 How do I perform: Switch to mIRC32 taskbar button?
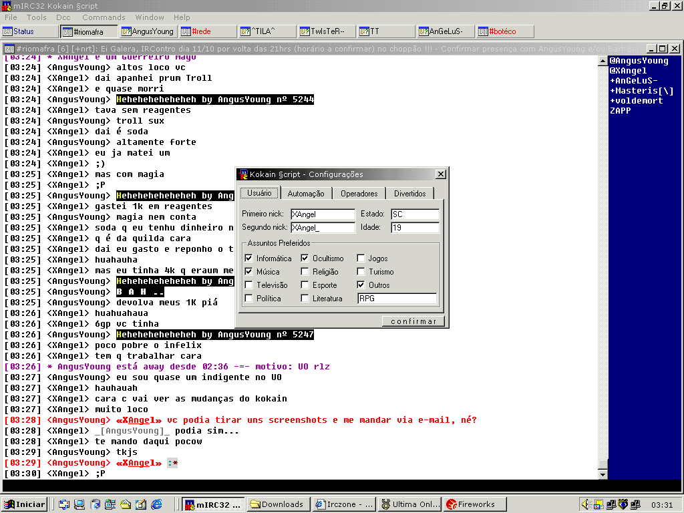point(213,504)
